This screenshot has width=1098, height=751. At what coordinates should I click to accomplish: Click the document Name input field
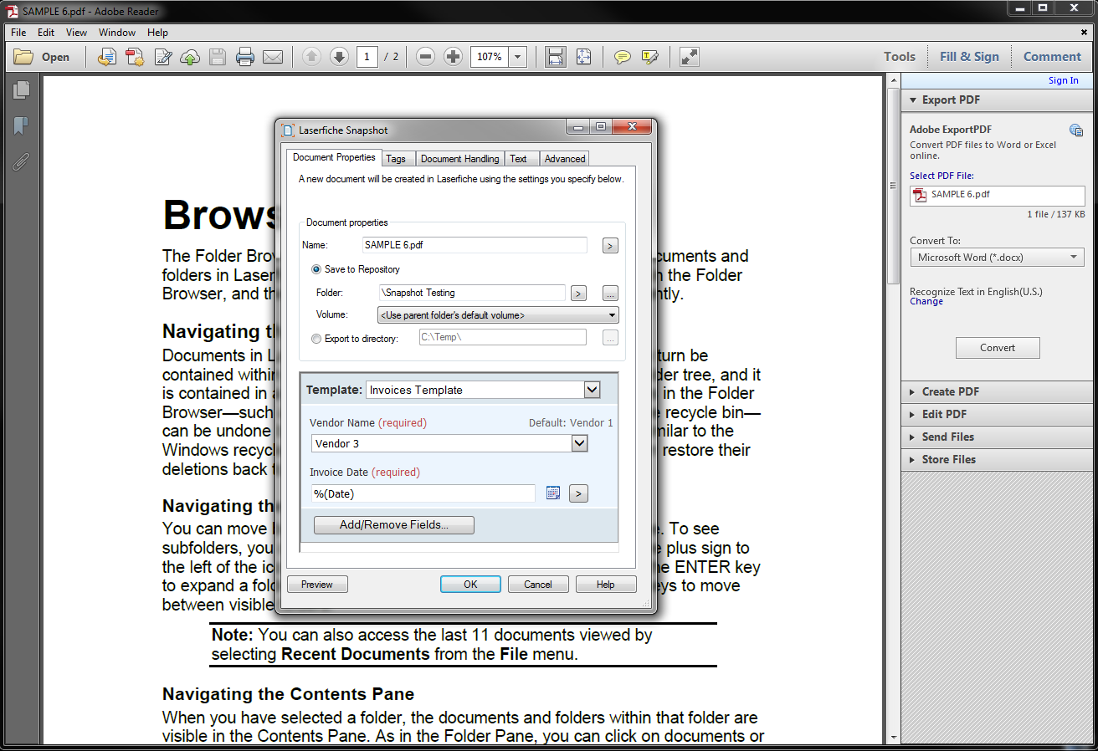tap(475, 245)
